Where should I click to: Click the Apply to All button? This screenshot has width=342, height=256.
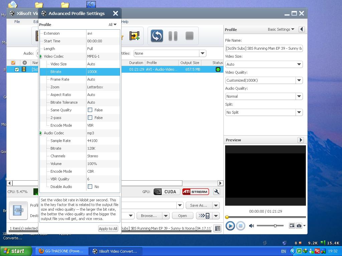[x=108, y=229]
